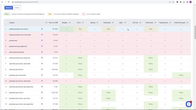Click the Запрос column header

coord(12,23)
